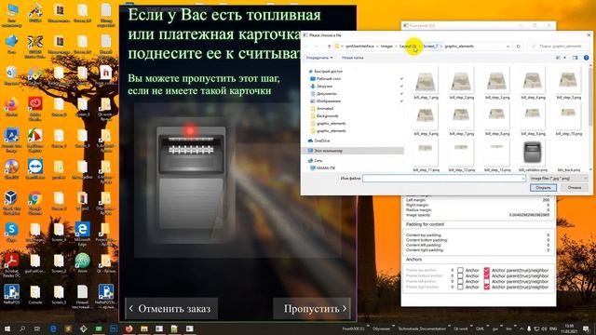The height and width of the screenshot is (335, 596).
Task: Enable Anchor checkbox for Frame bottom anchor
Action: coord(460,276)
